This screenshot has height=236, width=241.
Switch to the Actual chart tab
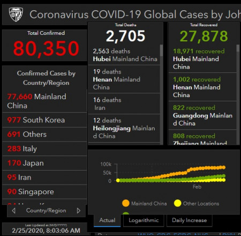tap(107, 220)
